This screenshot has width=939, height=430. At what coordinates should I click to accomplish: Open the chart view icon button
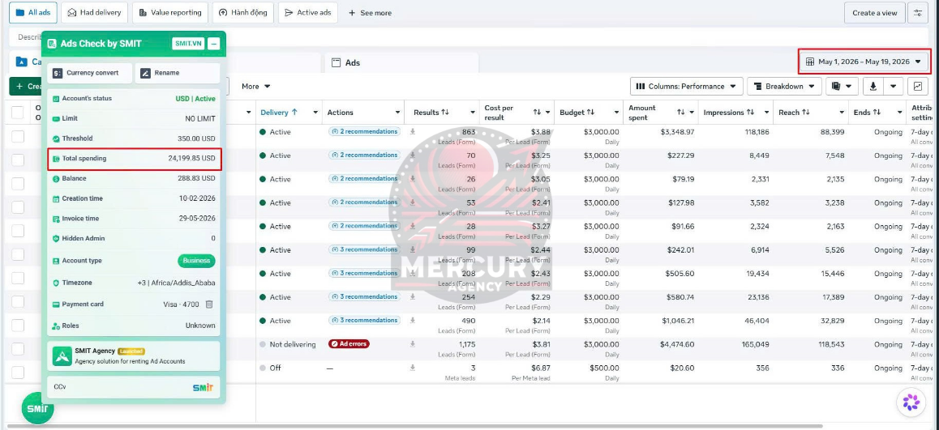point(917,86)
